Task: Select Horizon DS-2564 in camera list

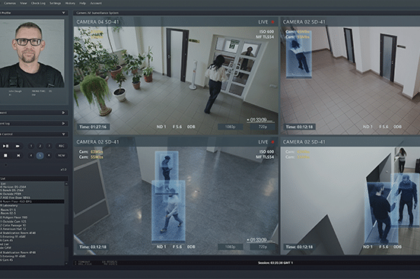Action: pyautogui.click(x=14, y=186)
